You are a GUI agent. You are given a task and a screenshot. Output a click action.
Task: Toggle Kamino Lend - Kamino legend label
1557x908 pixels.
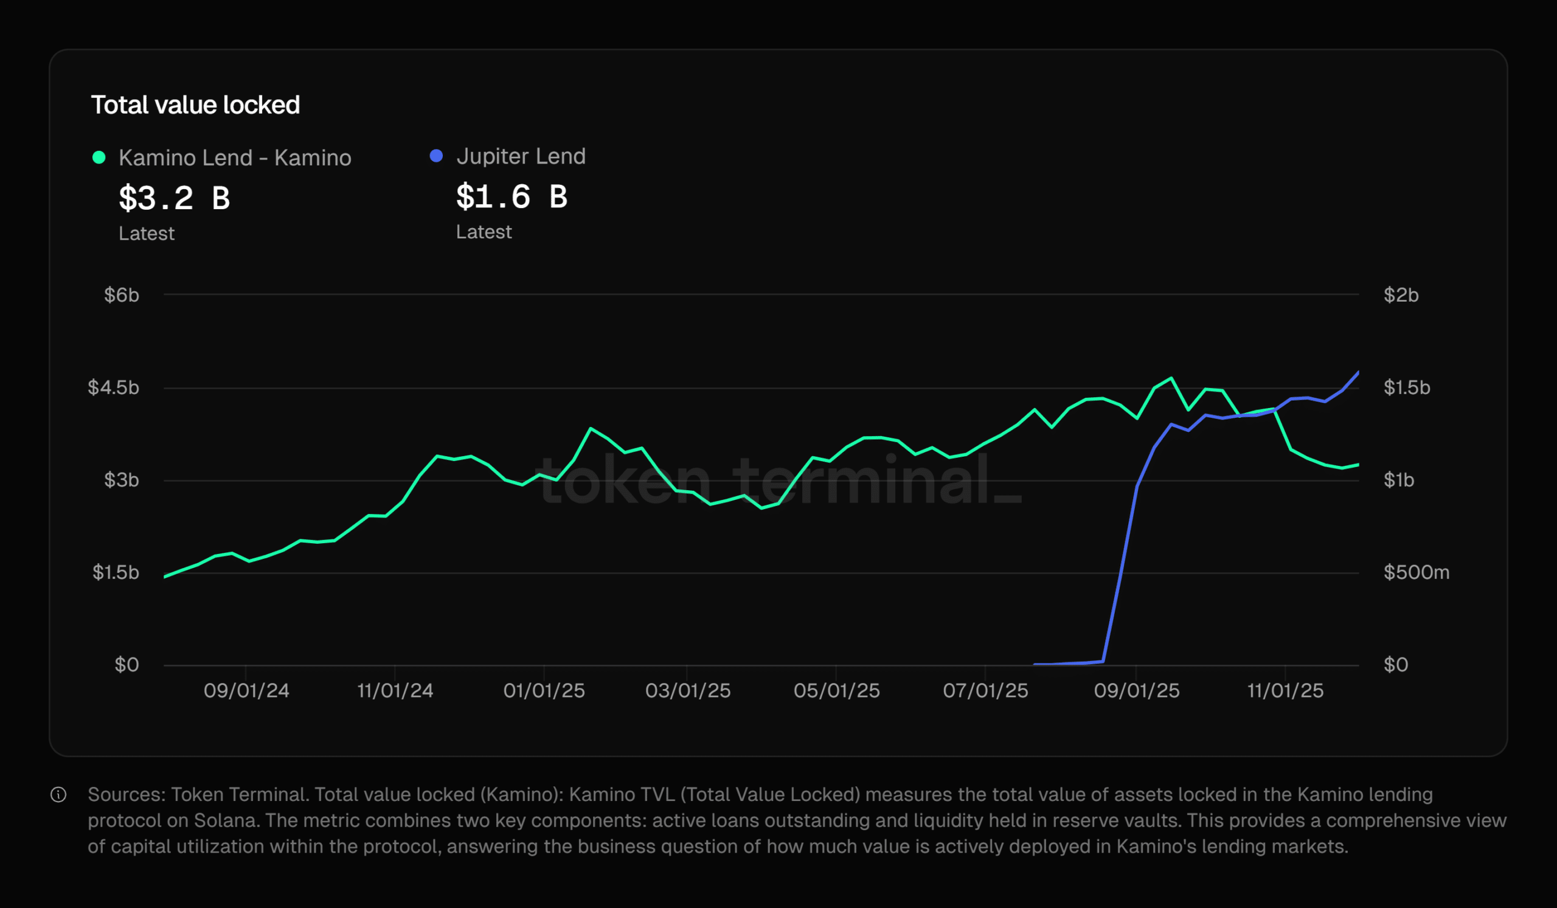pyautogui.click(x=235, y=158)
